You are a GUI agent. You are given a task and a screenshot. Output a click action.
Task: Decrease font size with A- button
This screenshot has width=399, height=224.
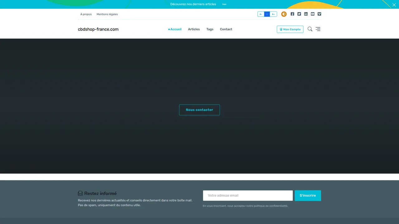[x=261, y=14]
